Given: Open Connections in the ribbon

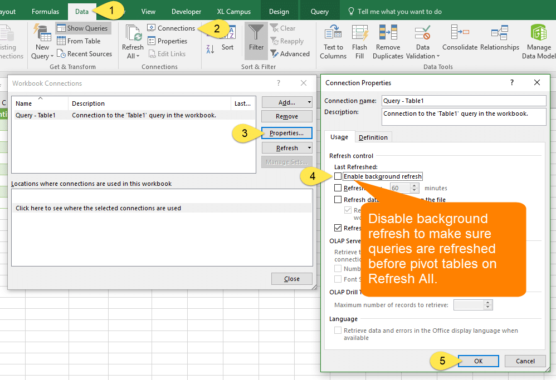Looking at the screenshot, I should [171, 28].
